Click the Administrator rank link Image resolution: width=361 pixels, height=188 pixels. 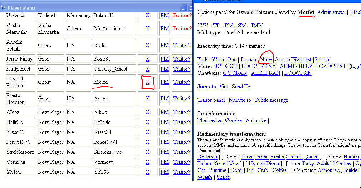click(x=331, y=12)
